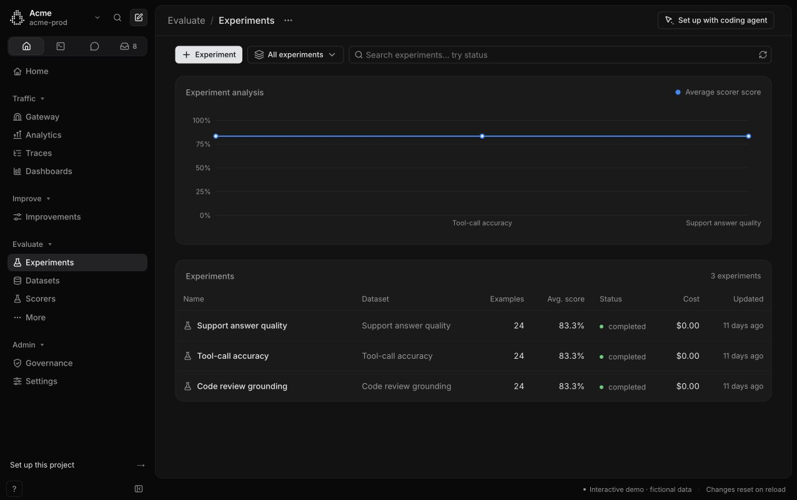
Task: Open Improvements in the sidebar
Action: pos(77,217)
